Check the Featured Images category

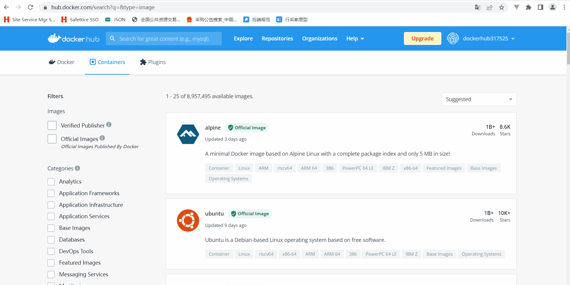[x=51, y=263]
